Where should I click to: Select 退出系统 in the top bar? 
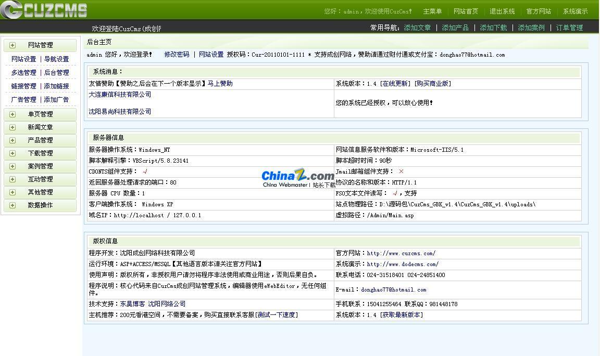click(502, 10)
